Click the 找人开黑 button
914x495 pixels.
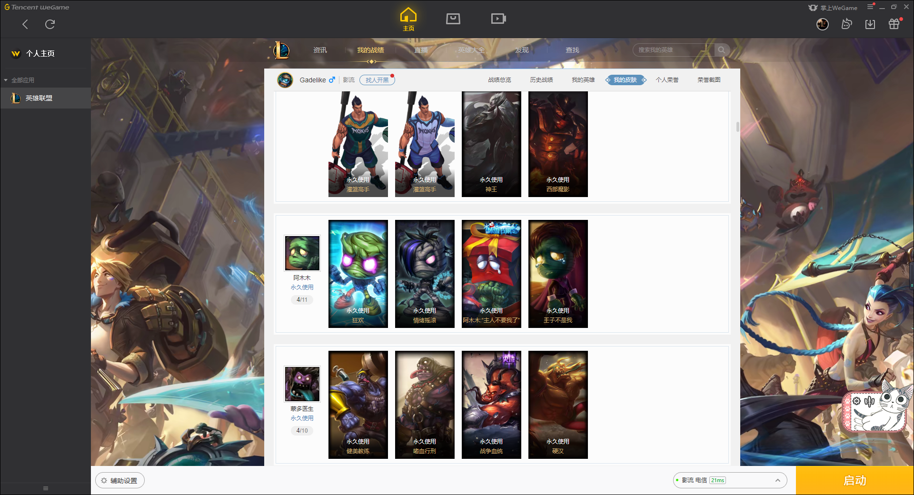pyautogui.click(x=377, y=80)
